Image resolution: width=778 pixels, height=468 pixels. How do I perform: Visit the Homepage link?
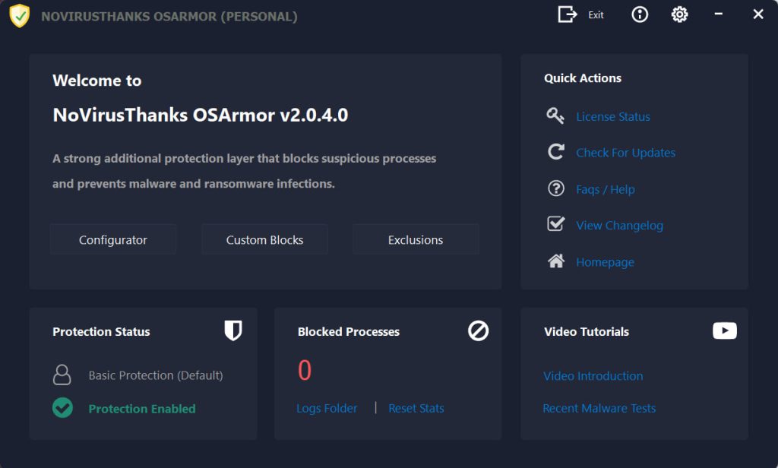(605, 262)
